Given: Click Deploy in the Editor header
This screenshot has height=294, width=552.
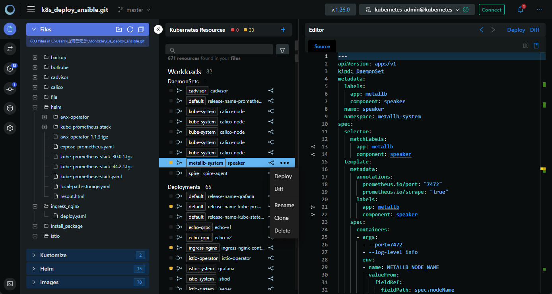Looking at the screenshot, I should click(516, 30).
